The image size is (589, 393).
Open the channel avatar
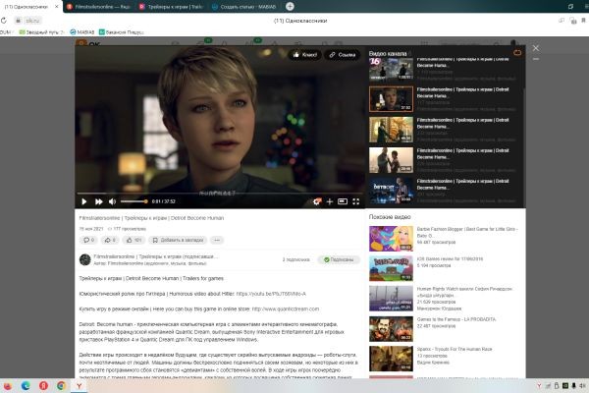pos(85,259)
